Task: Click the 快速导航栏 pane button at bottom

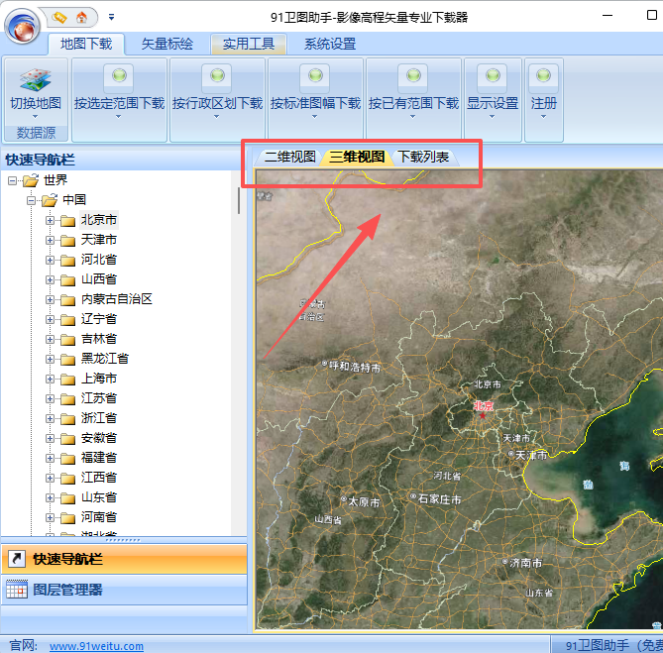Action: [124, 559]
